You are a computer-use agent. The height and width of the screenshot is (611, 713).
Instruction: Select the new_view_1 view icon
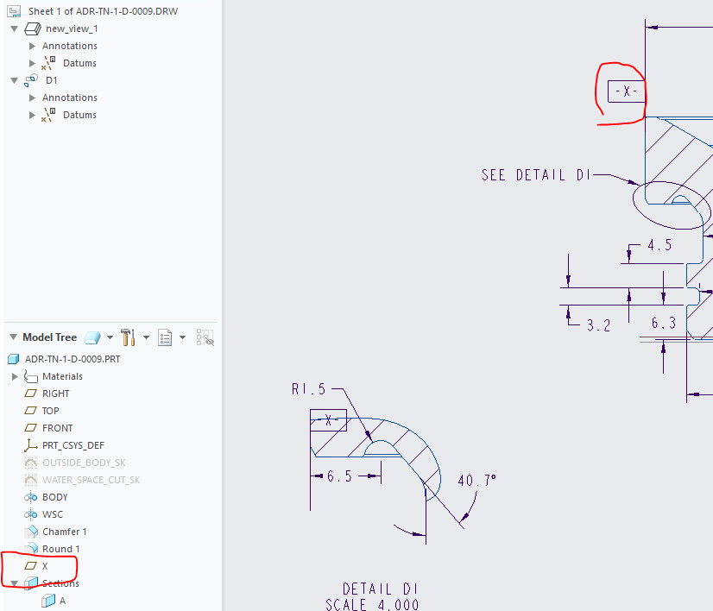32,28
